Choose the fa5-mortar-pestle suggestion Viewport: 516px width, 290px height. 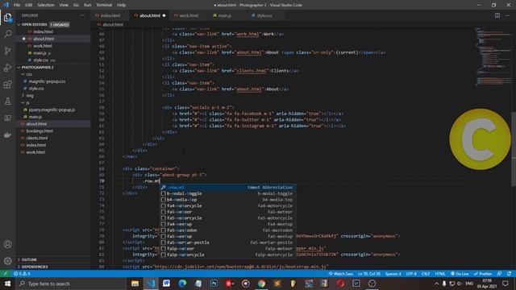pyautogui.click(x=227, y=242)
